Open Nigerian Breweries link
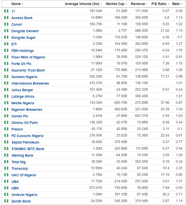Viewport: 186px width, 205px height. [x=27, y=110]
